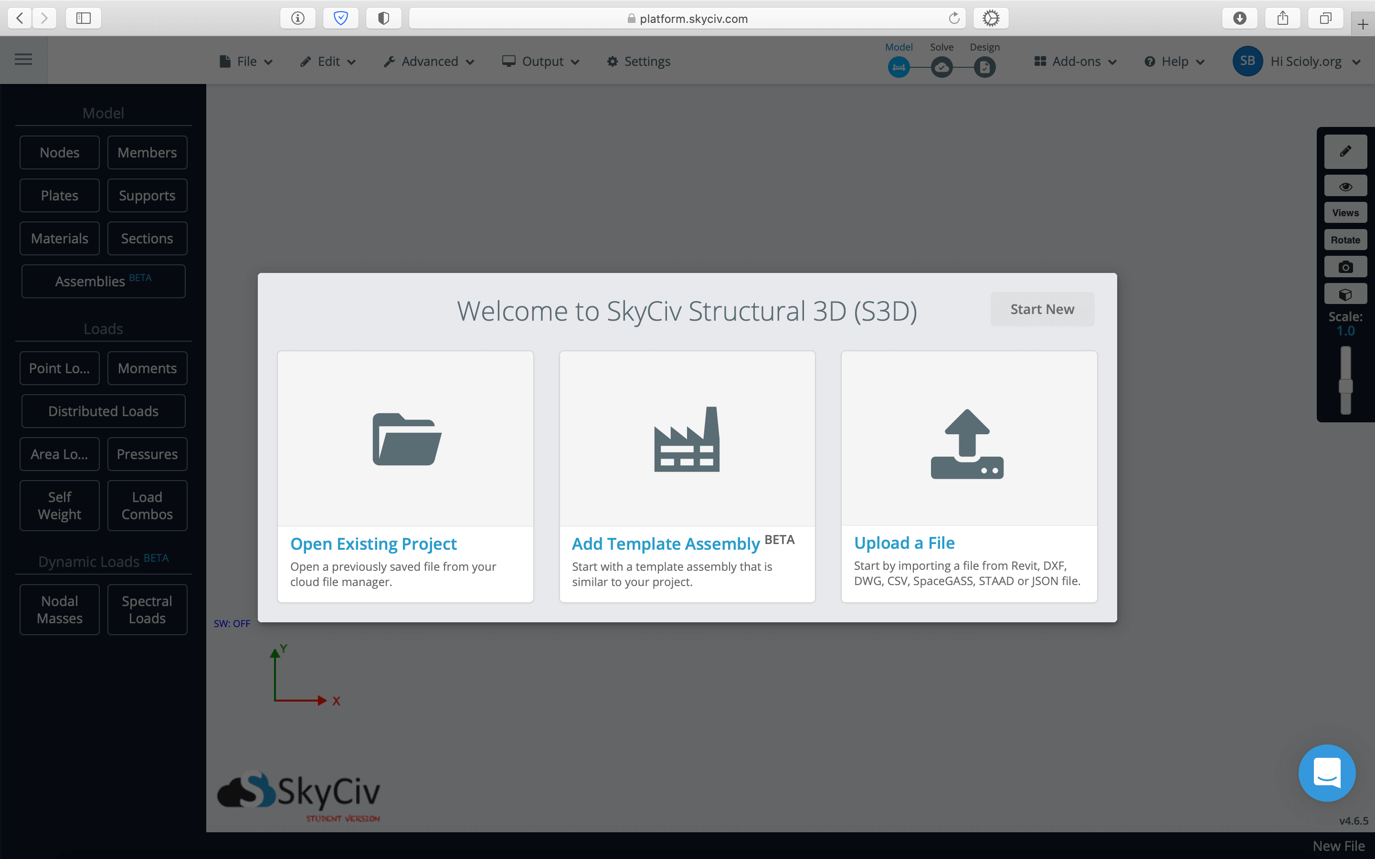Click the upload file icon card
This screenshot has width=1375, height=859.
tap(968, 443)
